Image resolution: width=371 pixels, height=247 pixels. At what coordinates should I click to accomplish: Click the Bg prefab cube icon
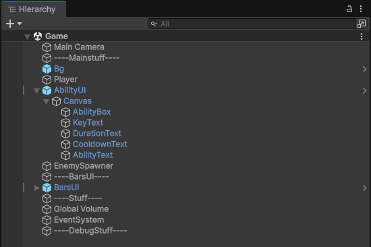(x=47, y=69)
